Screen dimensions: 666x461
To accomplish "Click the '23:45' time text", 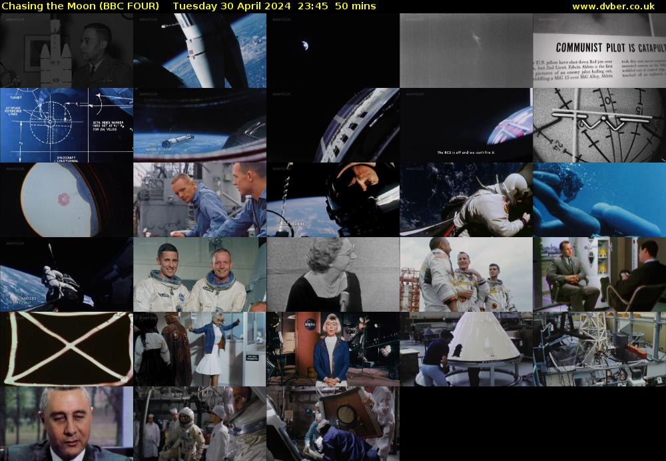I will click(312, 6).
